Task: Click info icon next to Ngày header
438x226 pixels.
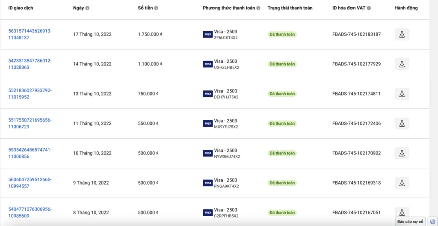Action: 87,8
